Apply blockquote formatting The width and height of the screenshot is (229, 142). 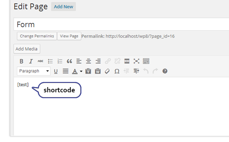[x=69, y=61]
